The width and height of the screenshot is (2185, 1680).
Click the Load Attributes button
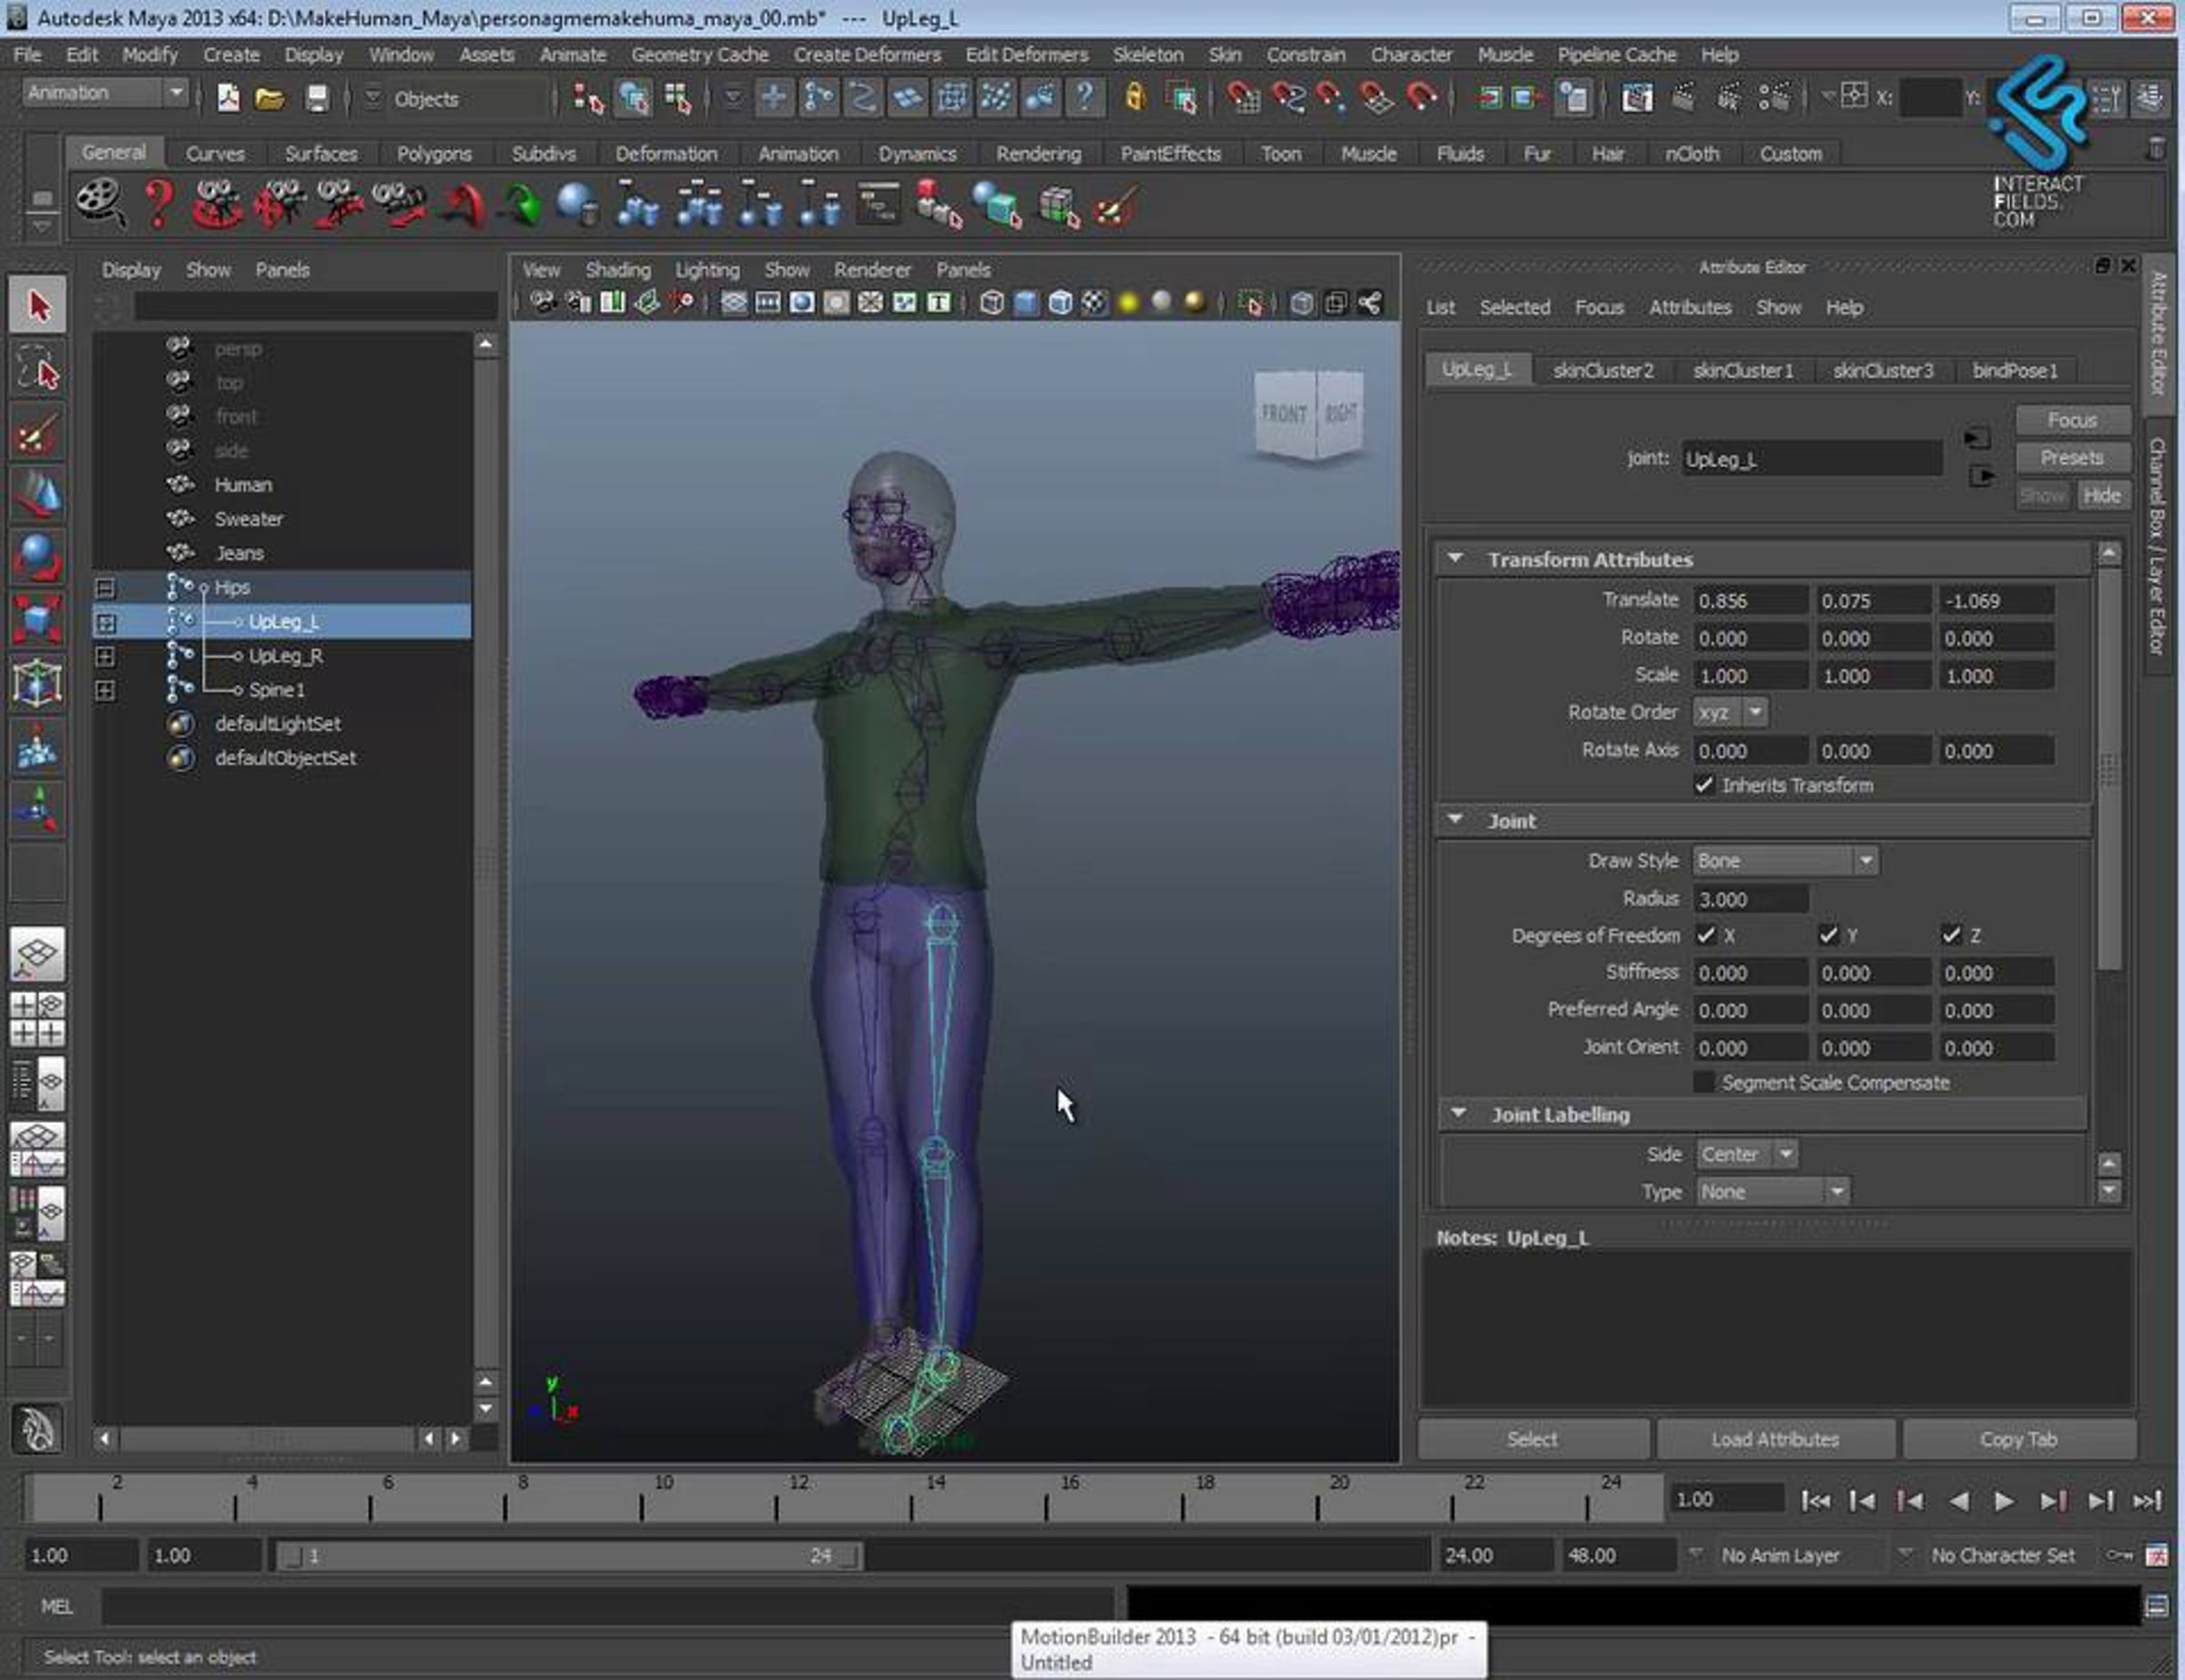(x=1774, y=1440)
